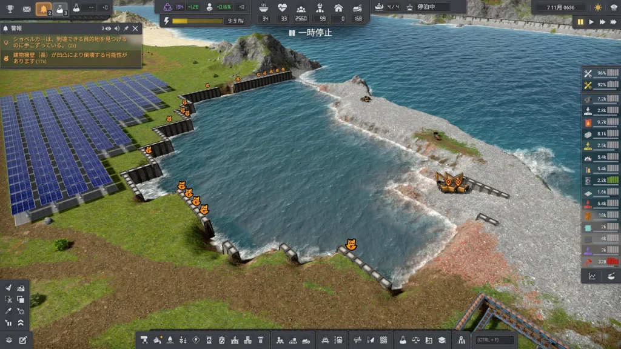Screen dimensions: 621x349
Task: Switch to the research flask tab
Action: click(61, 8)
